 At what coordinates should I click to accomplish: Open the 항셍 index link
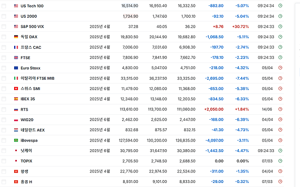25,171
